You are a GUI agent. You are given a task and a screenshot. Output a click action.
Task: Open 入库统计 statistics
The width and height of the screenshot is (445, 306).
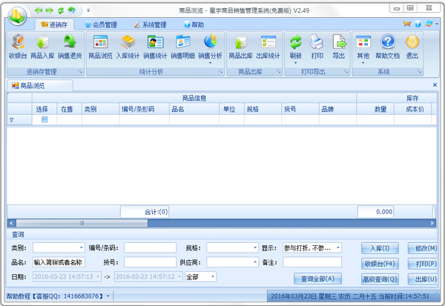pos(128,47)
